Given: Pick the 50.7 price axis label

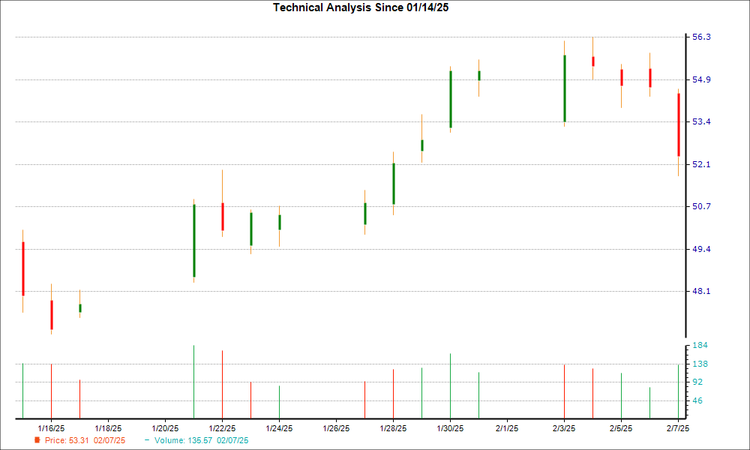Looking at the screenshot, I should coord(701,206).
